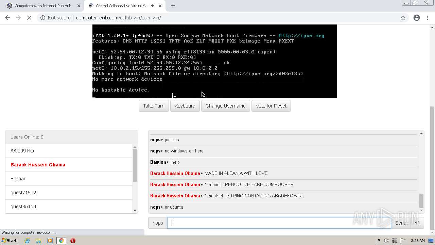Switch to Chrome in taskbar

tap(62, 241)
